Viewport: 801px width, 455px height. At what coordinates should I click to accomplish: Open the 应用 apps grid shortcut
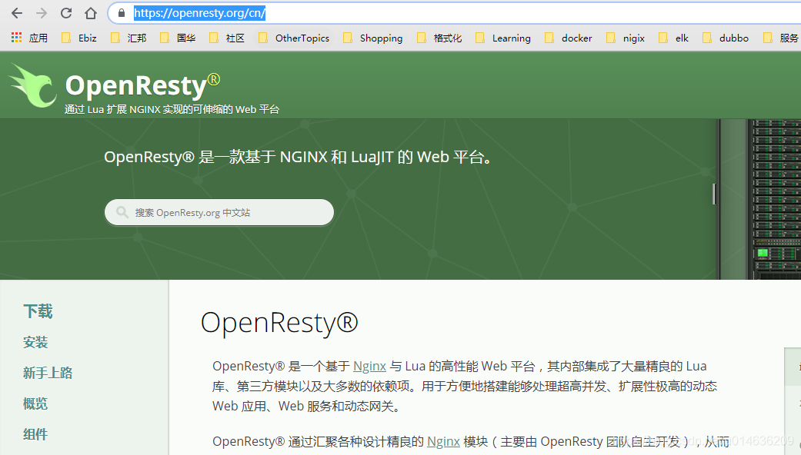click(x=30, y=38)
